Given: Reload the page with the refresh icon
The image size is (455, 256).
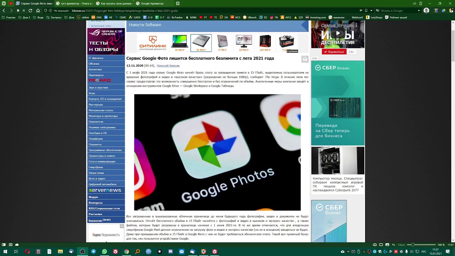Looking at the screenshot, I should tap(30, 11).
